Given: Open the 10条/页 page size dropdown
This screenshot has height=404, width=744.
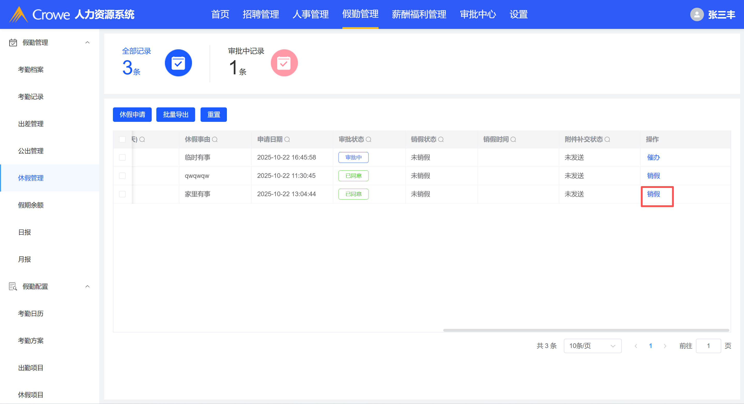Looking at the screenshot, I should coord(592,346).
